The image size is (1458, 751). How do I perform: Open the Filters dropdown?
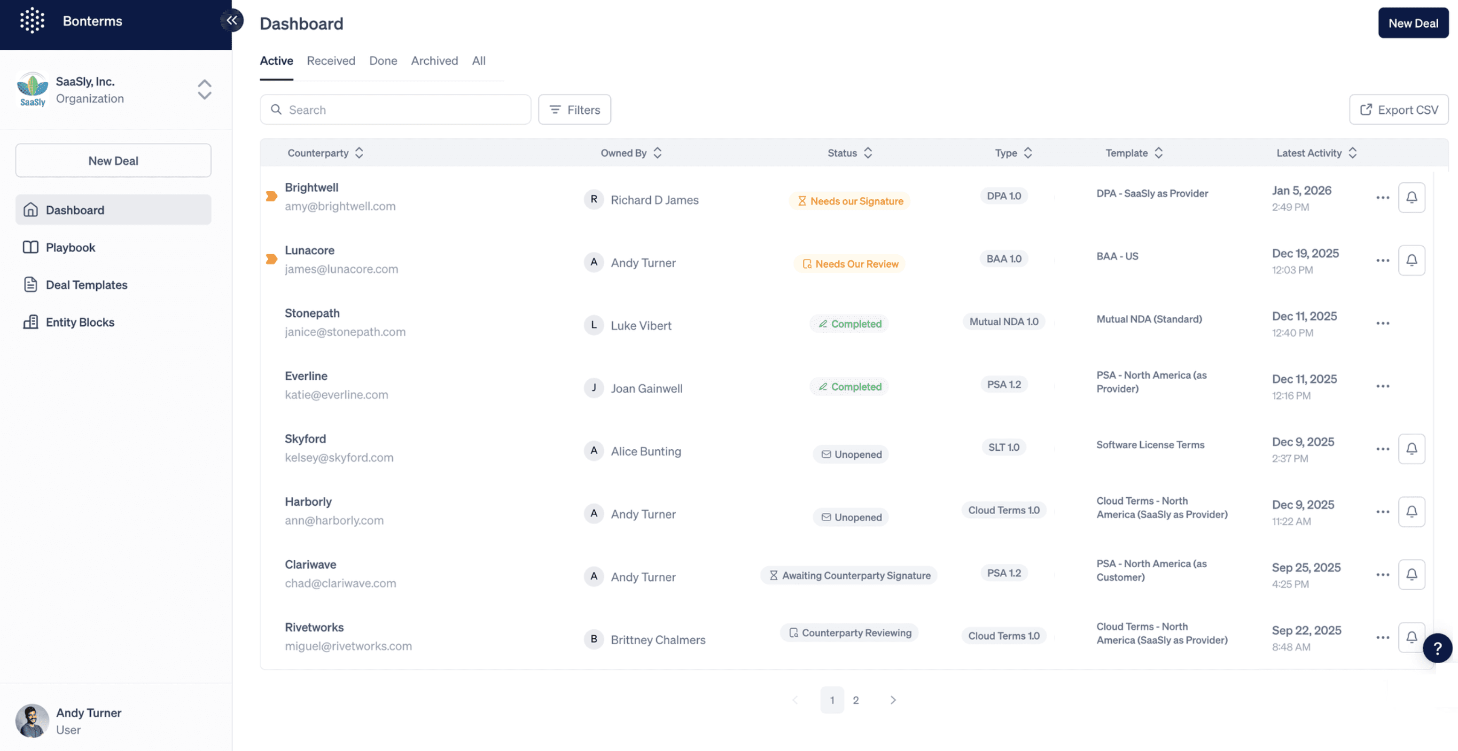(574, 110)
